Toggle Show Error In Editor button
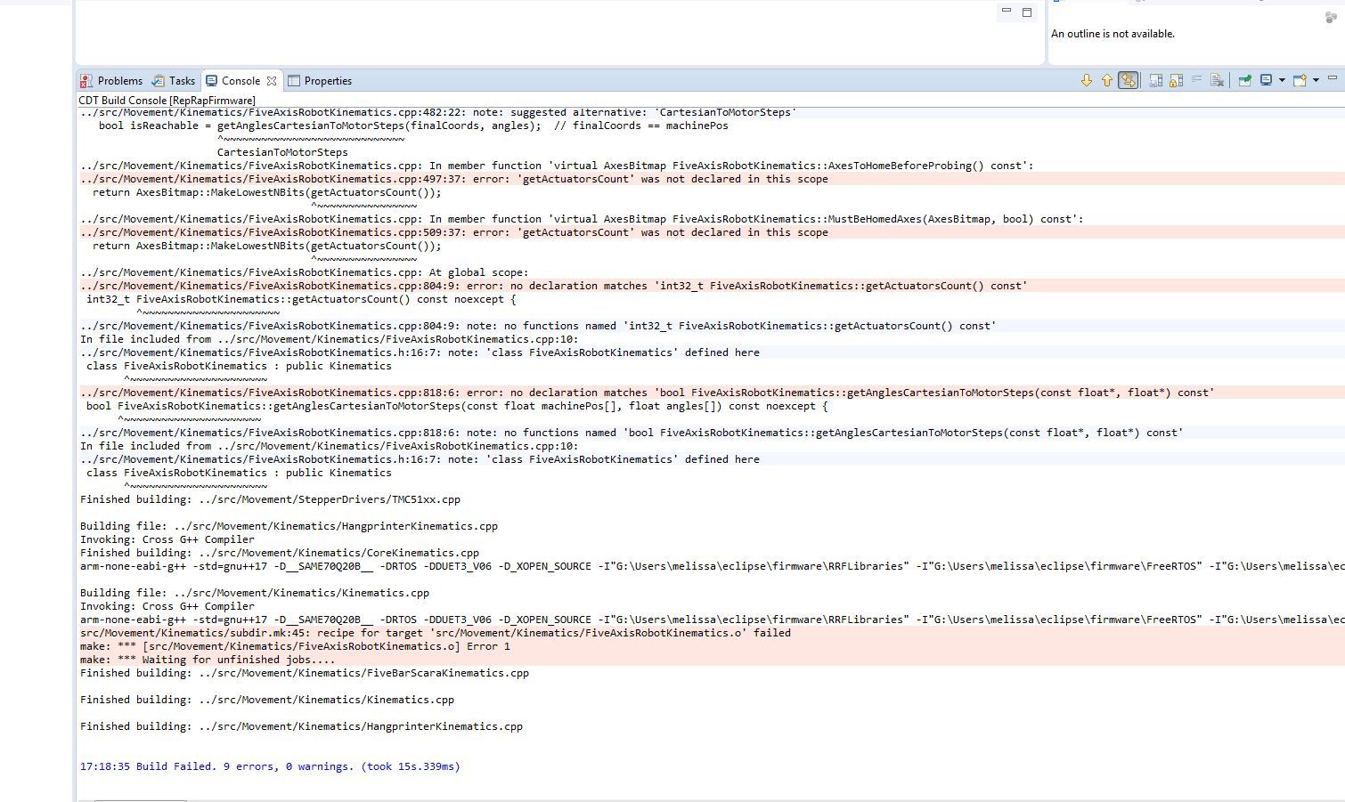The image size is (1345, 802). (x=1128, y=80)
